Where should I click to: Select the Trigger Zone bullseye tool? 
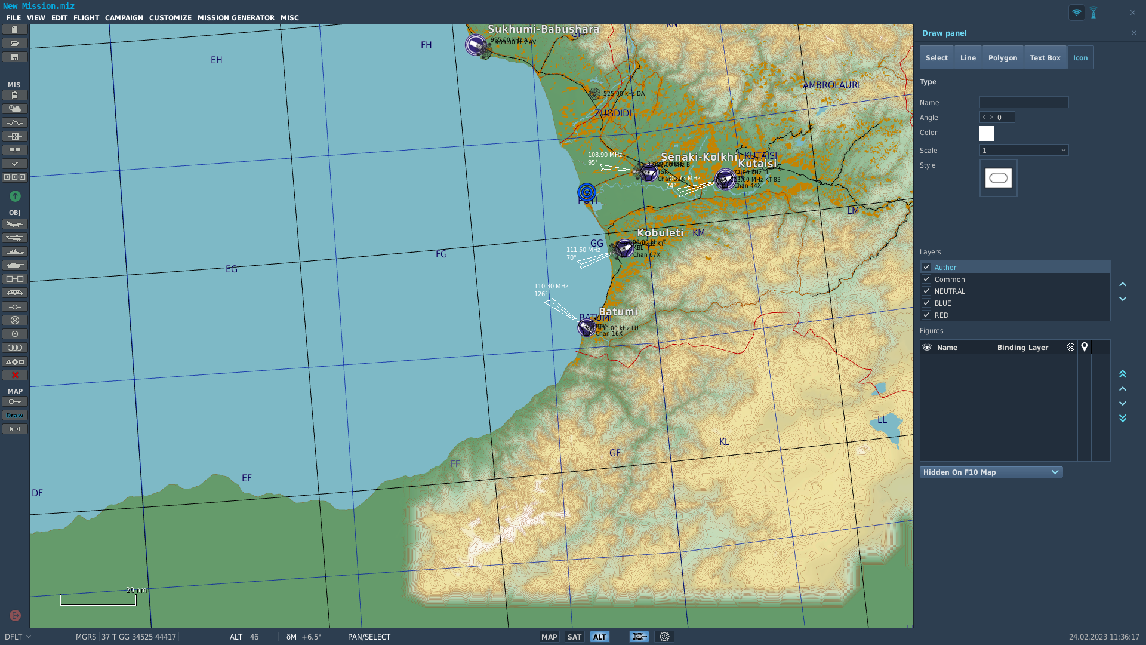tap(15, 320)
